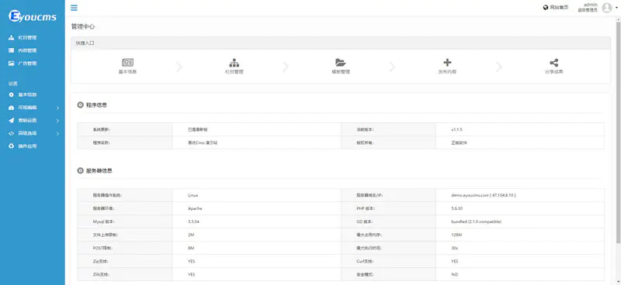
Task: Click the Linux operating system value
Action: tap(193, 195)
